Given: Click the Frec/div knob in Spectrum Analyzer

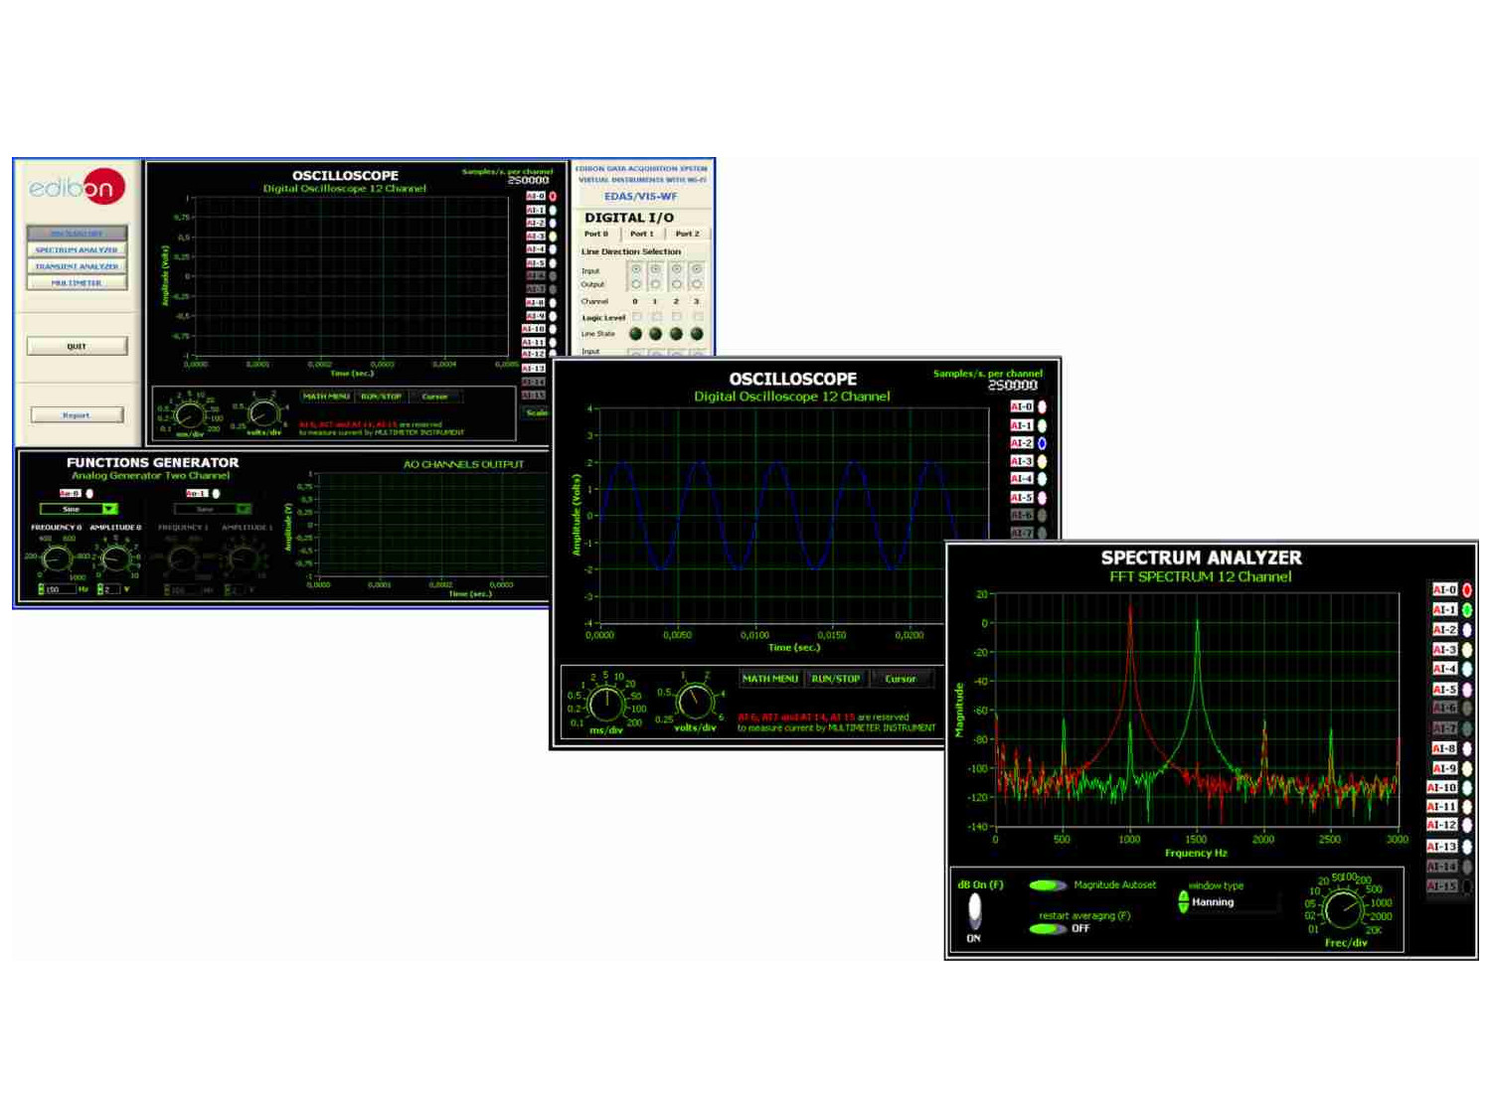Looking at the screenshot, I should click(1343, 909).
